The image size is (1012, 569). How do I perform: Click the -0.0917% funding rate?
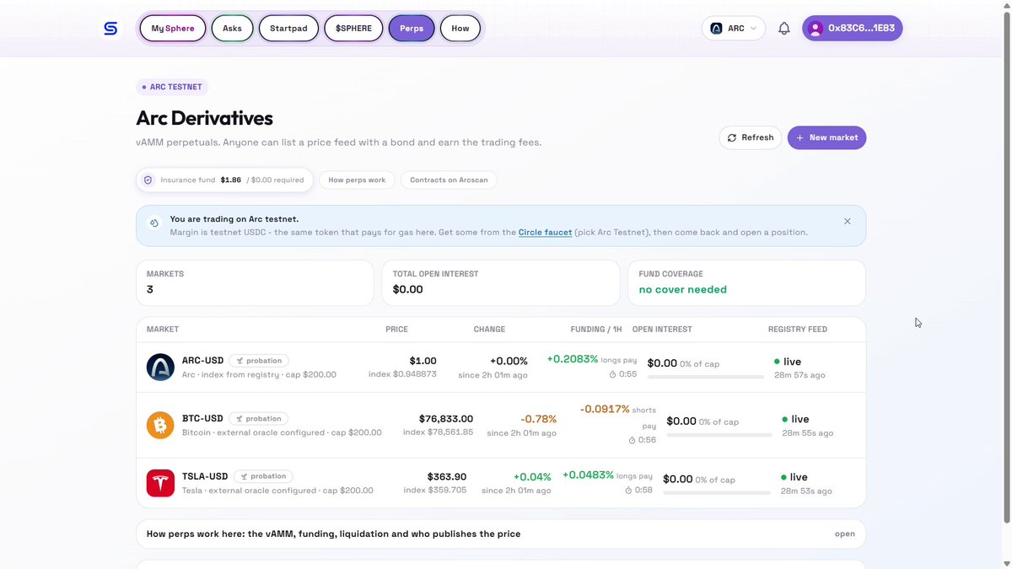pyautogui.click(x=605, y=409)
